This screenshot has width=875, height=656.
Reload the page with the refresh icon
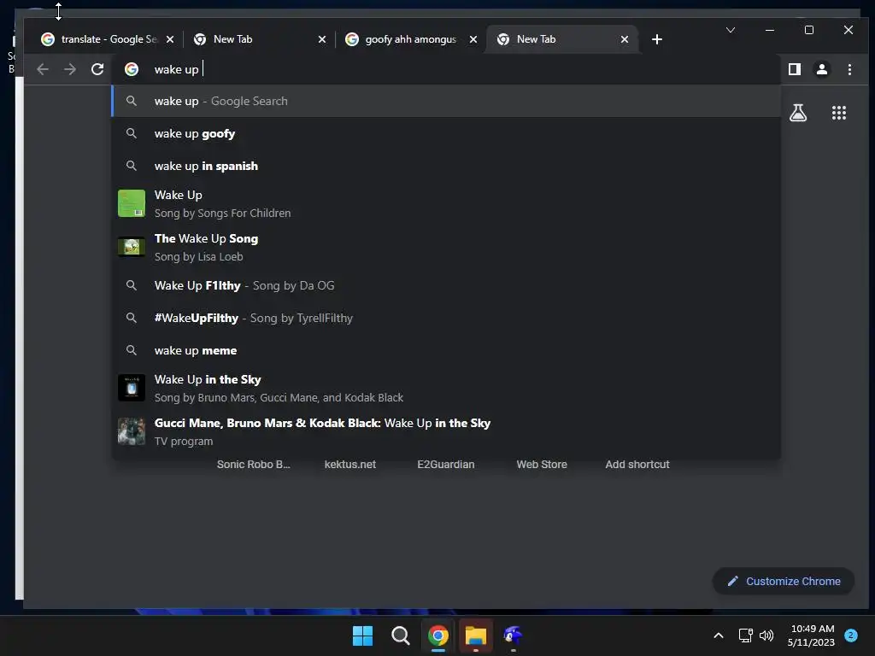[x=97, y=69]
